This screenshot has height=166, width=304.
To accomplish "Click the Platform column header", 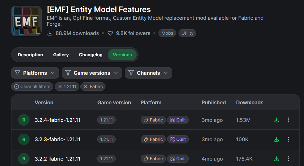I will [x=151, y=102].
